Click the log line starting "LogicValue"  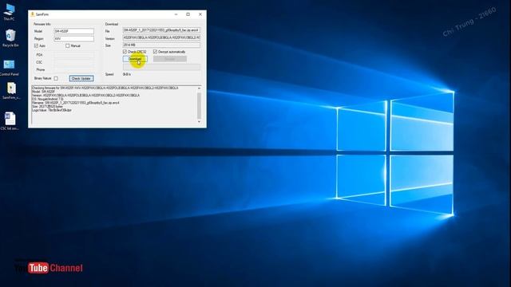(x=51, y=110)
